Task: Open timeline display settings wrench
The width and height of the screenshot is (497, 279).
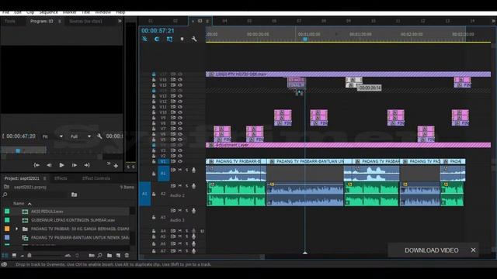Action: 194,40
